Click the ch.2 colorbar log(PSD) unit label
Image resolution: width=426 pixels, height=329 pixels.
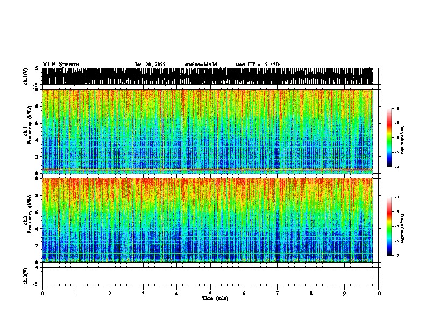(402, 228)
